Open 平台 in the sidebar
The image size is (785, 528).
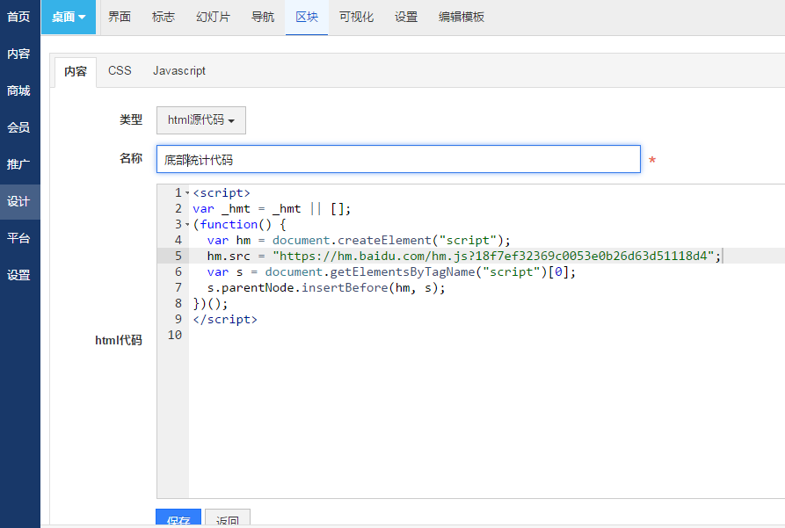pyautogui.click(x=19, y=238)
